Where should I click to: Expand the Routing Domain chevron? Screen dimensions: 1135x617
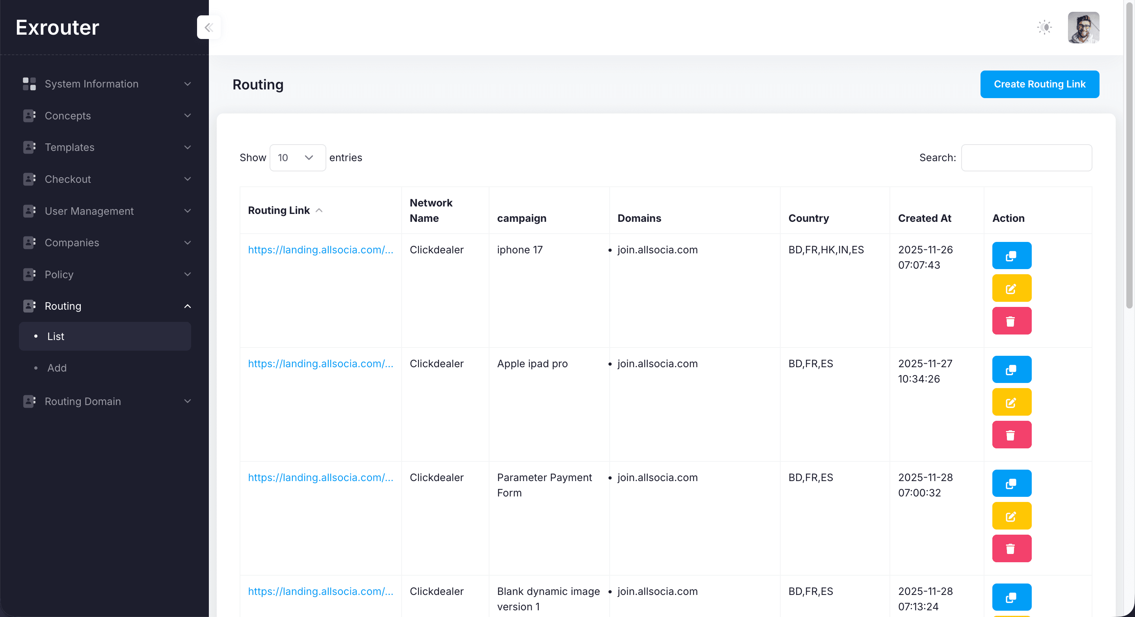(x=188, y=401)
